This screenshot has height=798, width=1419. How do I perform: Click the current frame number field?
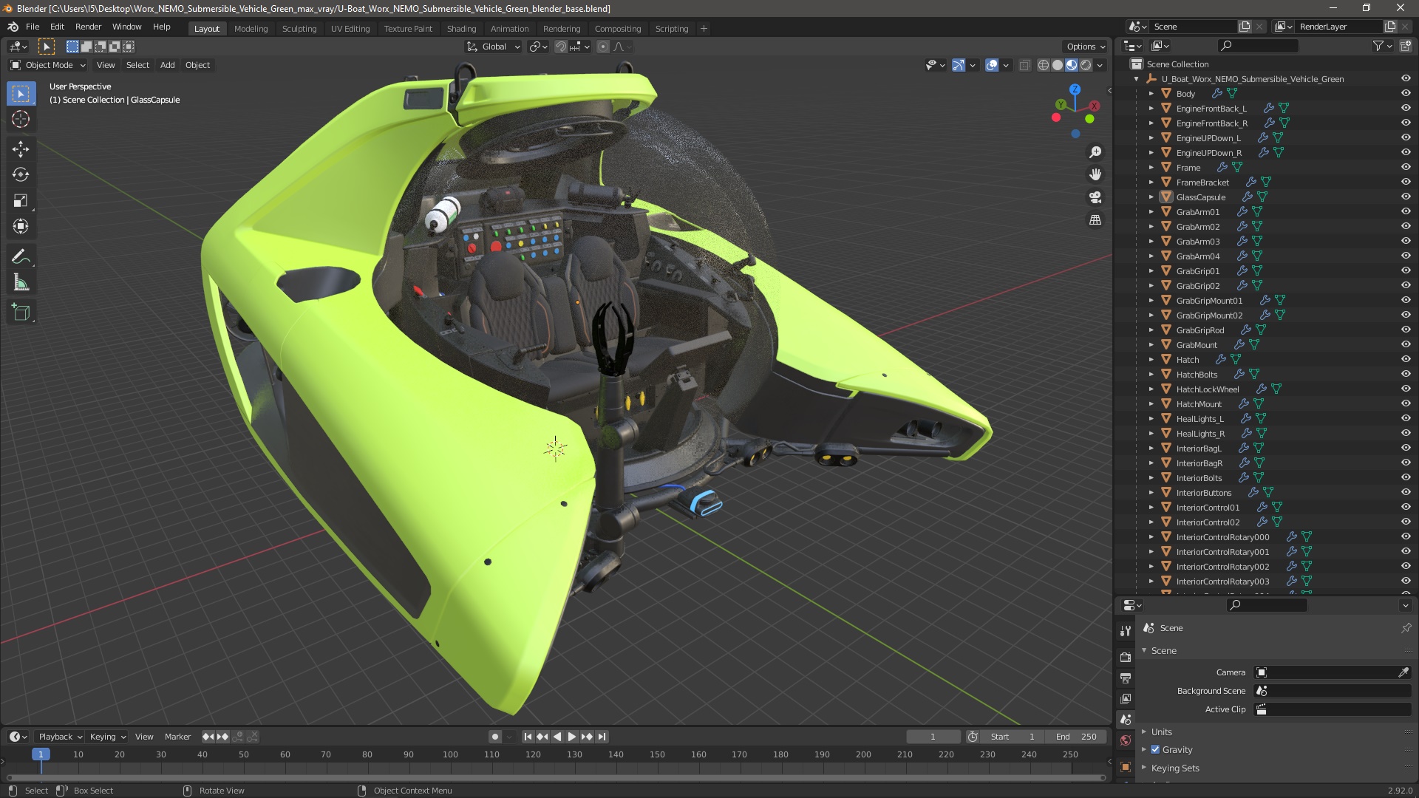coord(933,737)
